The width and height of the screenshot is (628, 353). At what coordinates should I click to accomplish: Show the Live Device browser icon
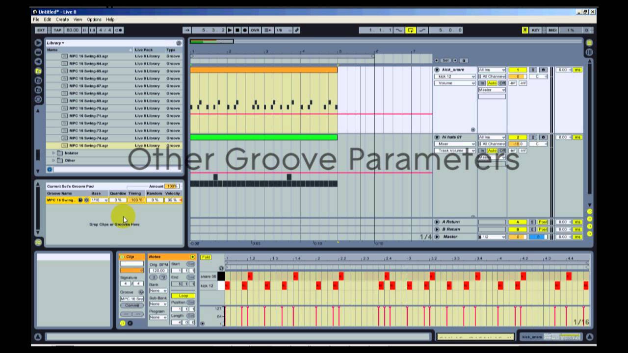point(38,43)
